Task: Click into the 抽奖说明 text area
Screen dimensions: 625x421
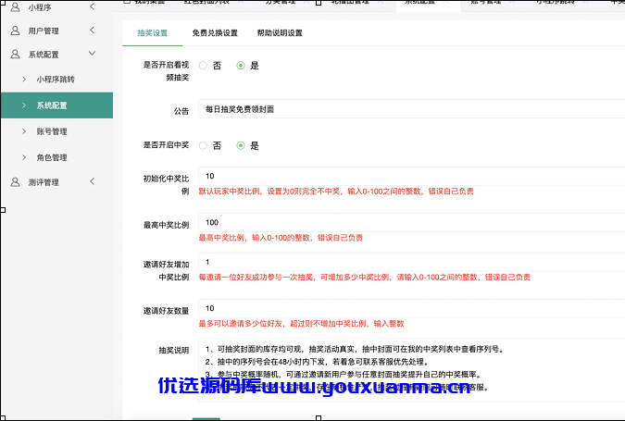Action: [x=411, y=370]
